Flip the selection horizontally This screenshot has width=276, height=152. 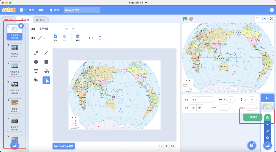pos(91,38)
